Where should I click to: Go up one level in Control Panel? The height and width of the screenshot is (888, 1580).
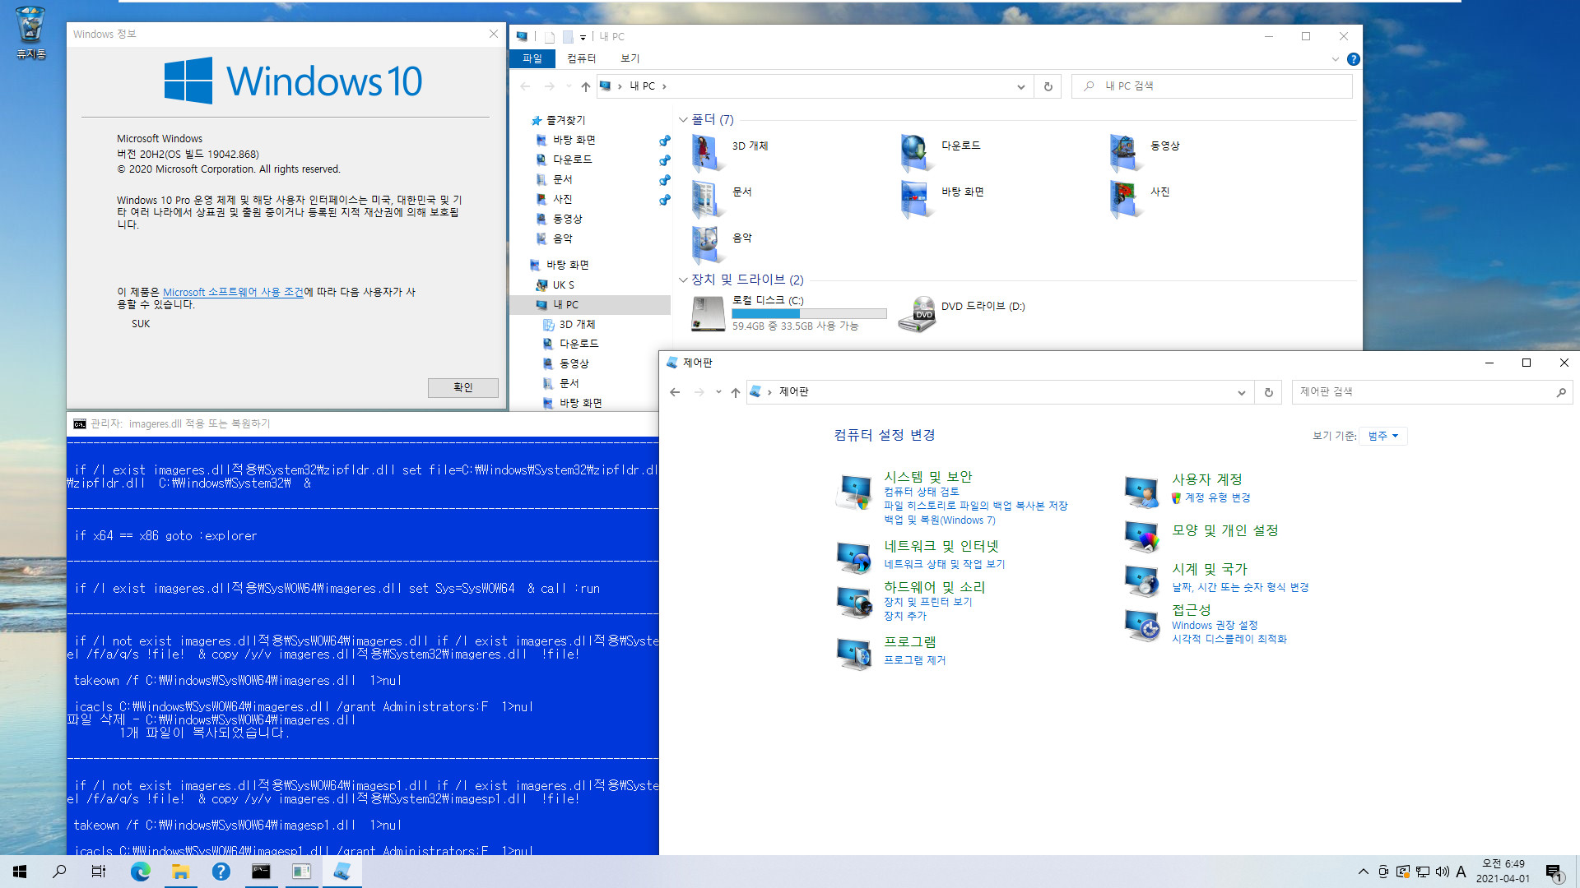735,392
